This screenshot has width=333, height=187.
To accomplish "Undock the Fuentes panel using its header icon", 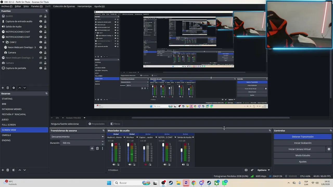I will [x=47, y=11].
